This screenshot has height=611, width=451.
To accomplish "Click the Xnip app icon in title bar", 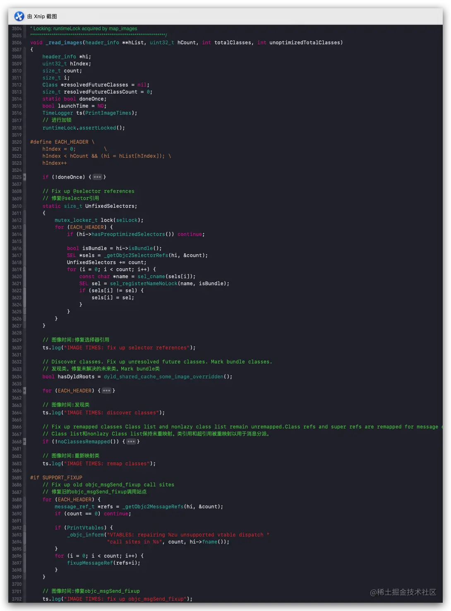I will tap(19, 16).
